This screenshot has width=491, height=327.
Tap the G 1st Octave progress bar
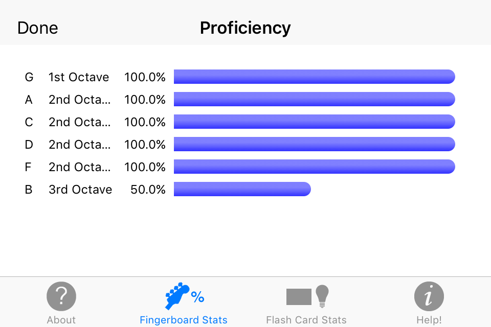click(x=314, y=77)
